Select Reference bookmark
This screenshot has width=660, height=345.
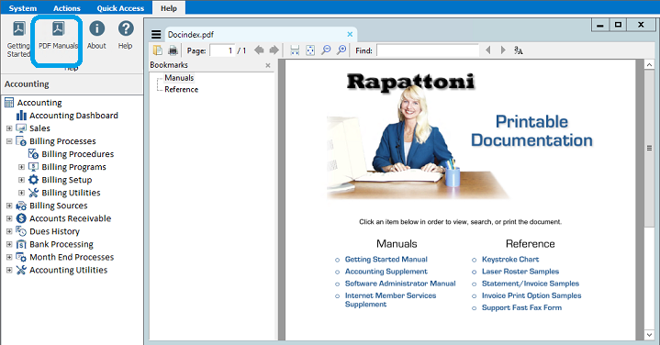(182, 89)
